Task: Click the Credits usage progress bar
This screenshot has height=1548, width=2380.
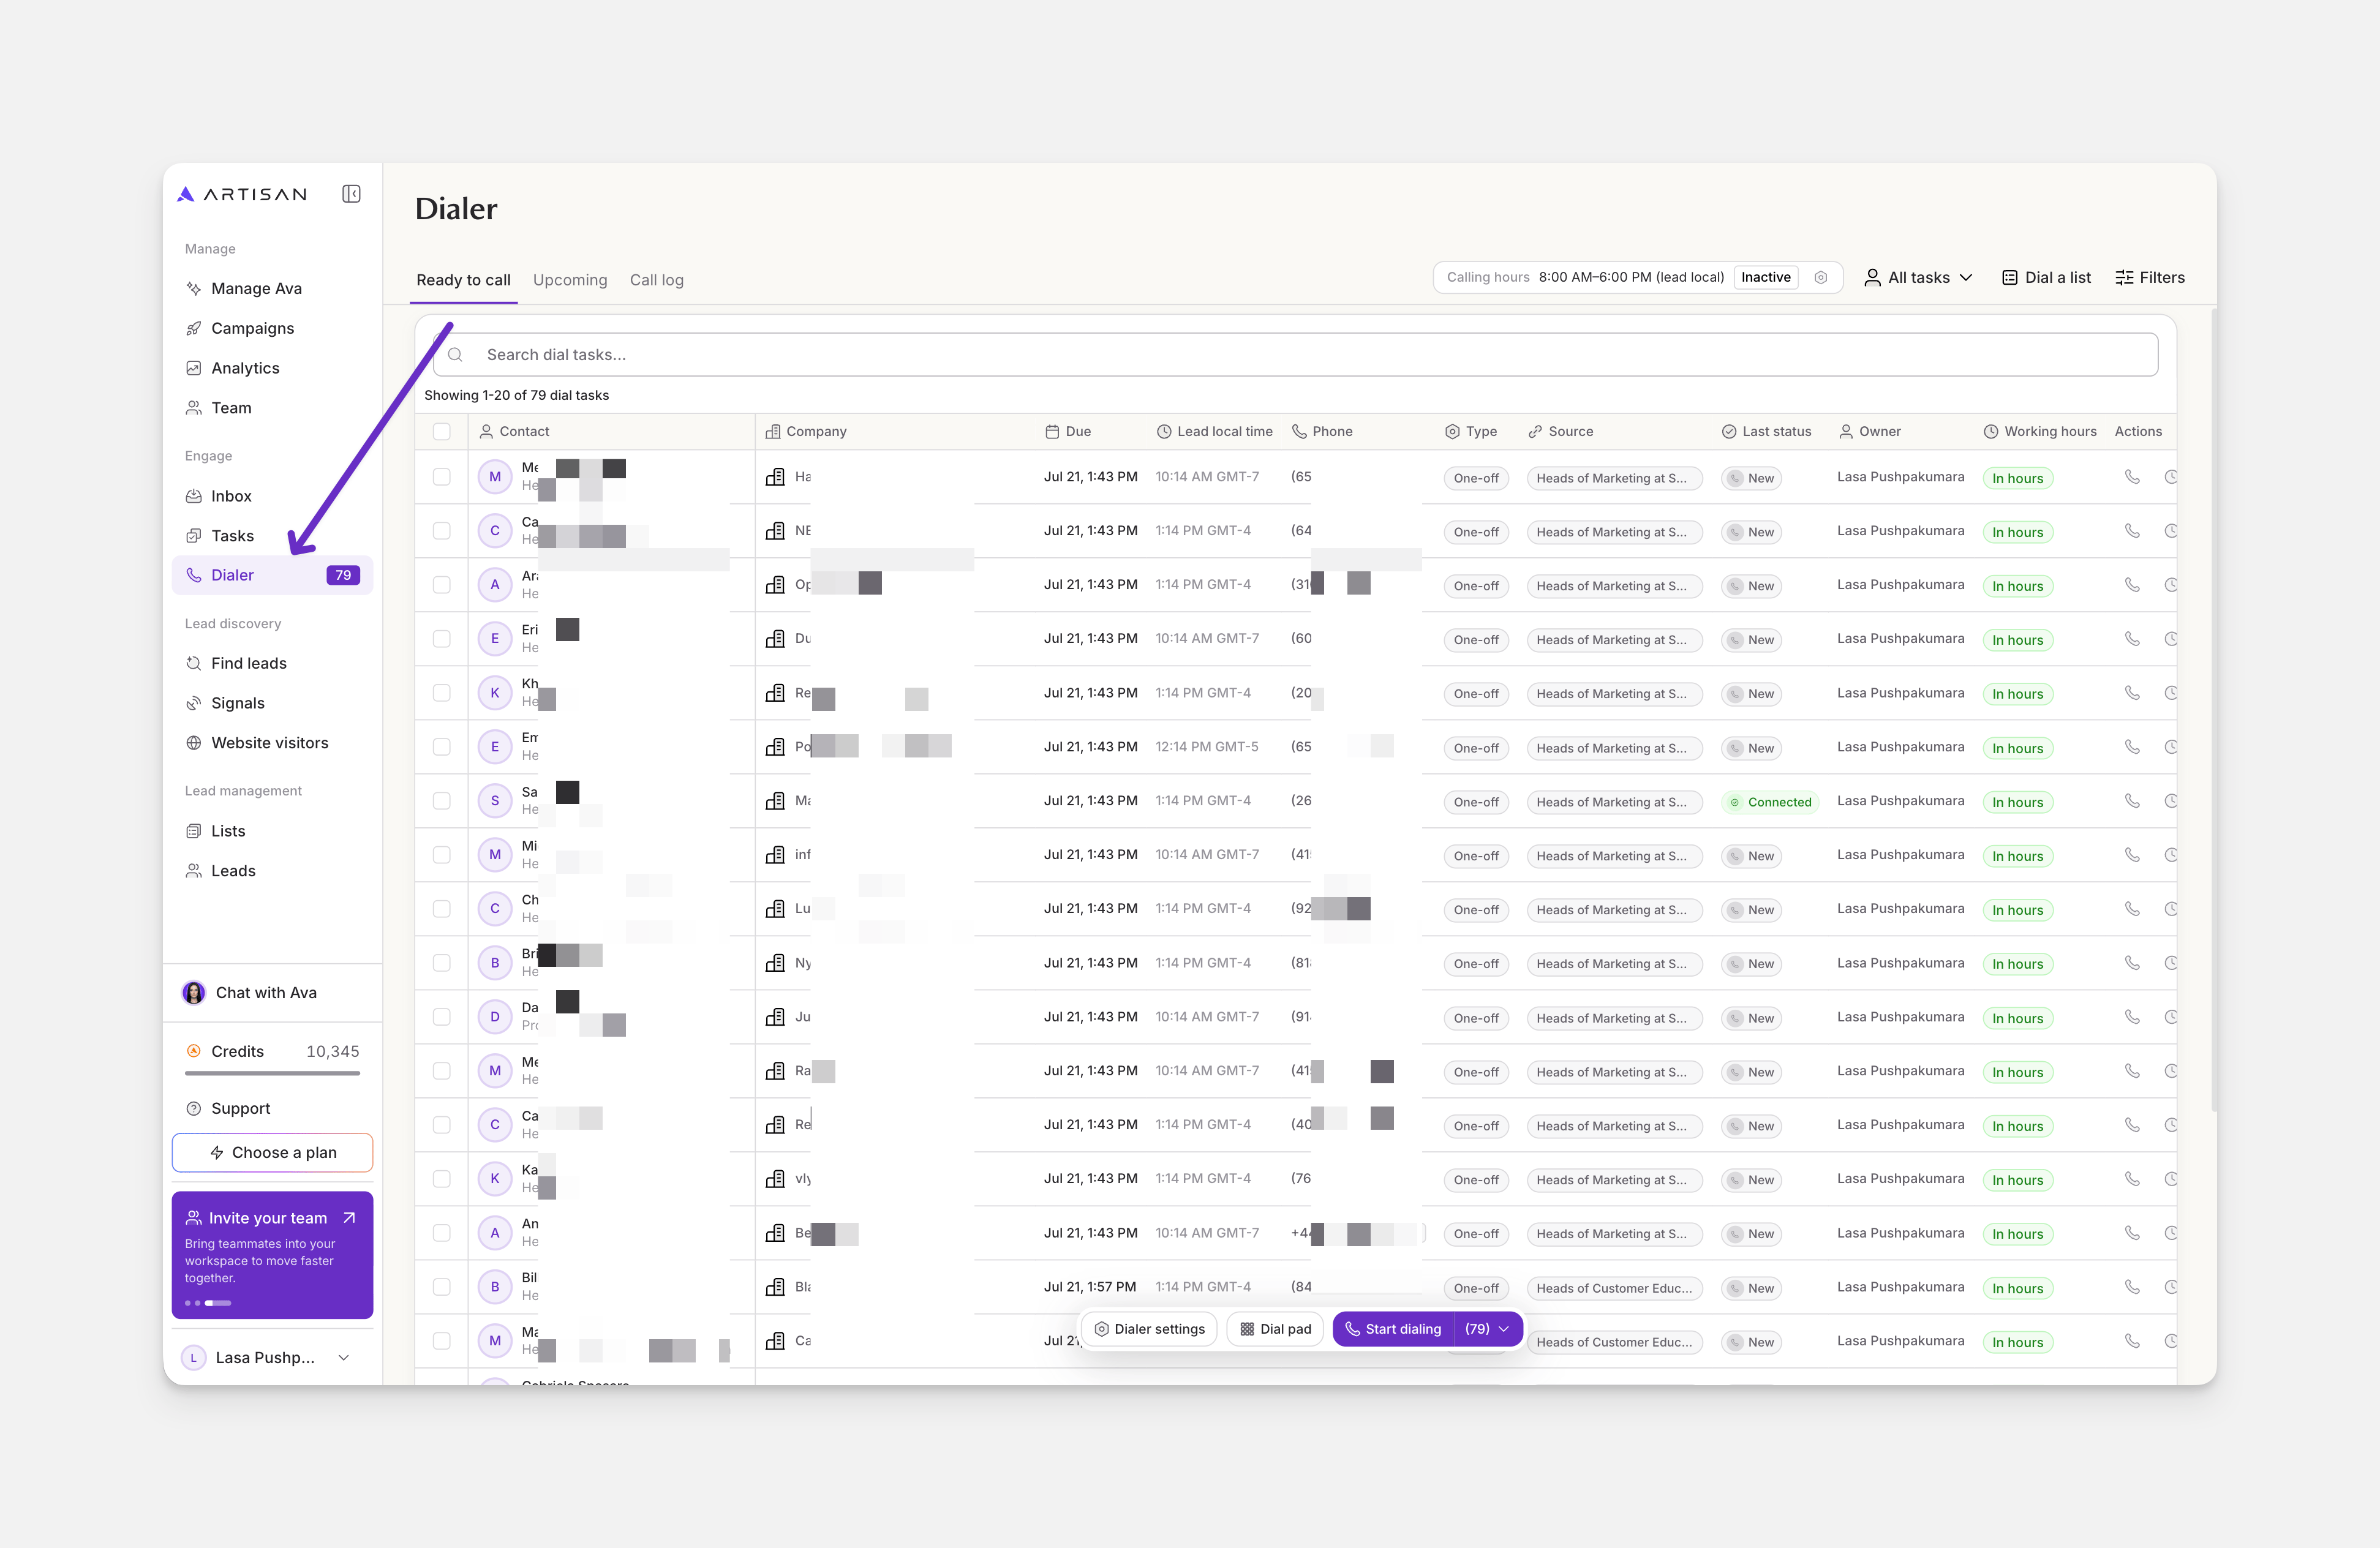Action: coord(272,1074)
